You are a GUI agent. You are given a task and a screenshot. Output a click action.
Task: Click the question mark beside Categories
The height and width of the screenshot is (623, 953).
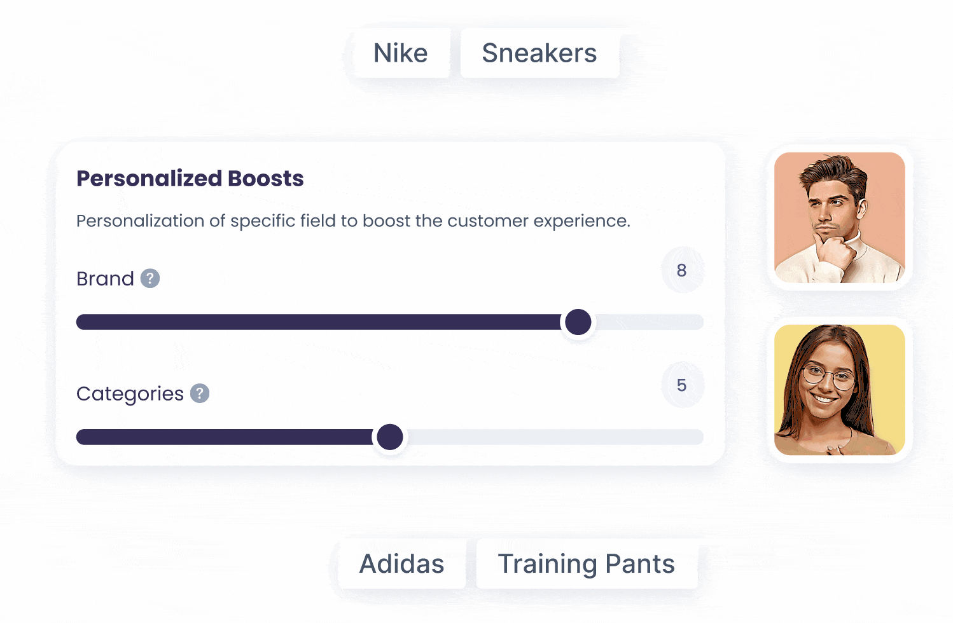[x=200, y=394]
